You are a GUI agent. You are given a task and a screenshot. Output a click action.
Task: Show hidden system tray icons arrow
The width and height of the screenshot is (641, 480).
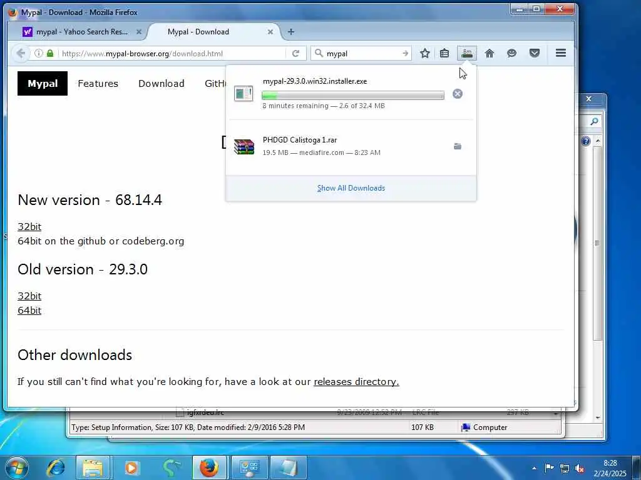click(534, 468)
